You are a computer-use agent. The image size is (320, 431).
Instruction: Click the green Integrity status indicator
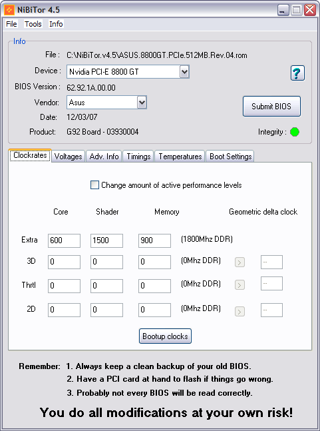[295, 132]
